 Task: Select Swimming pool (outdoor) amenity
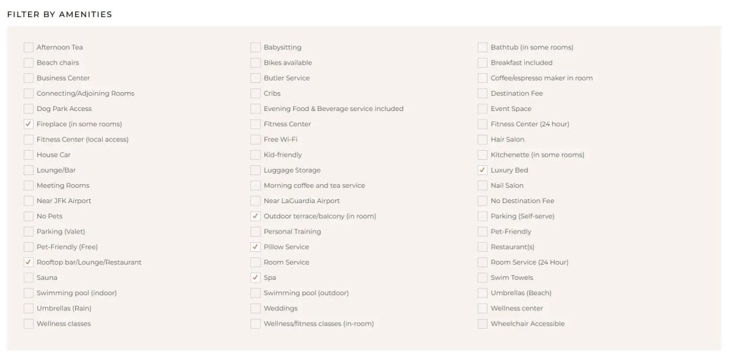[255, 293]
